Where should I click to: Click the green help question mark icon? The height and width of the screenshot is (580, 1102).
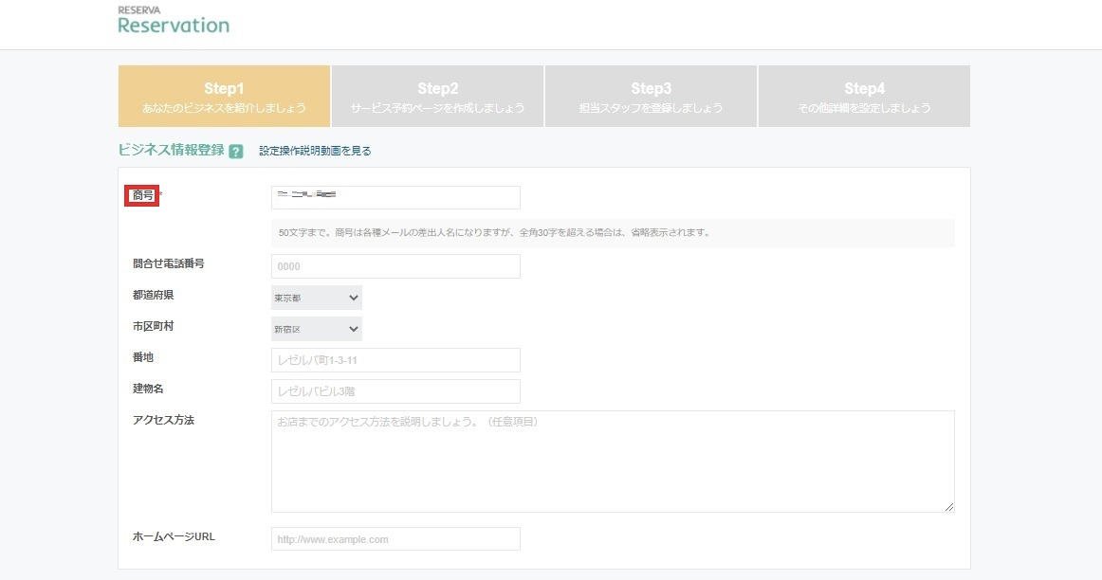point(236,152)
